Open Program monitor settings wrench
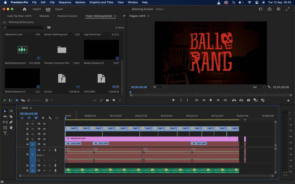Viewport: 295px width, 184px height. point(269,87)
